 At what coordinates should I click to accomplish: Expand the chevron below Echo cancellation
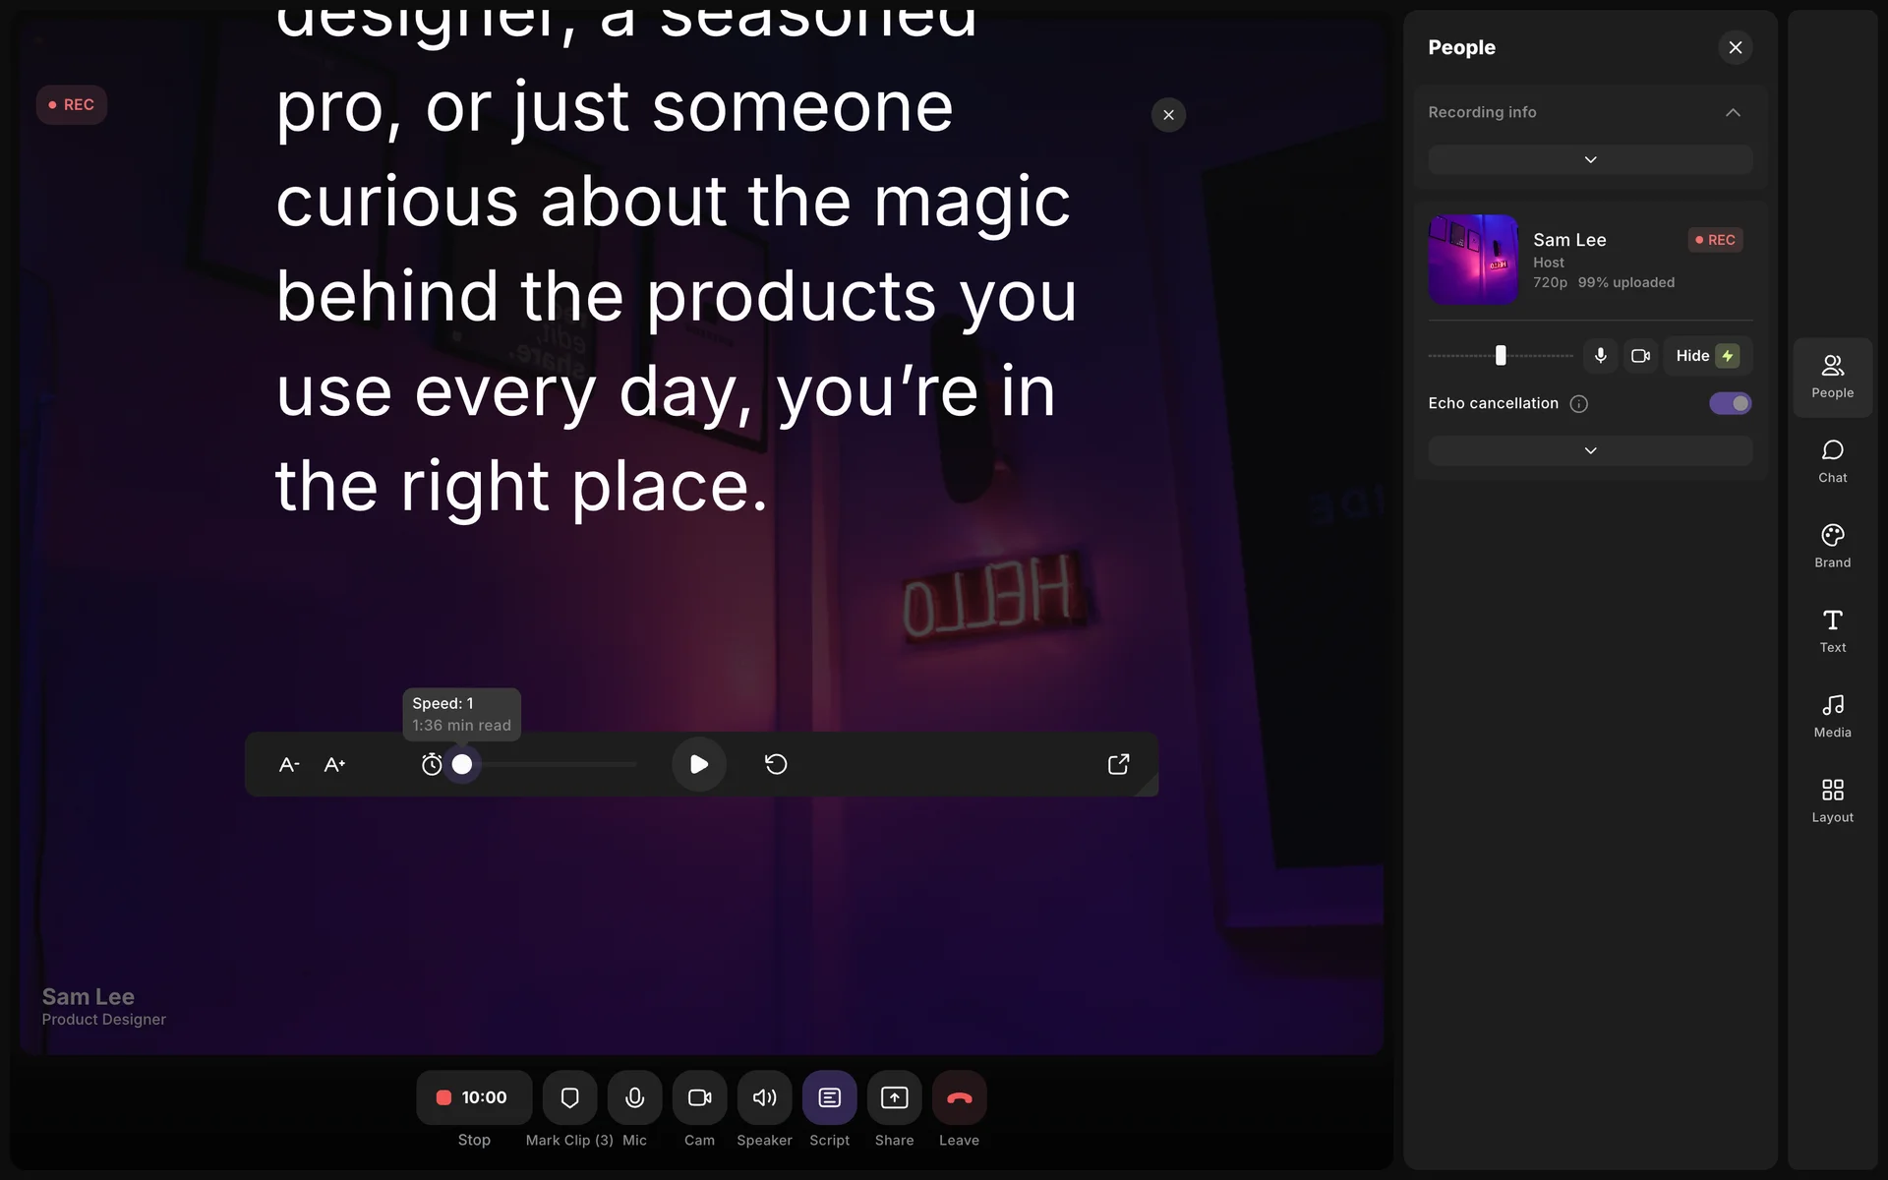pyautogui.click(x=1590, y=450)
